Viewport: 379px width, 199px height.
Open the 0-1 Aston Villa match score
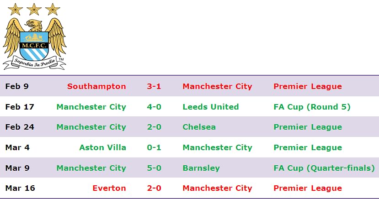pyautogui.click(x=154, y=147)
